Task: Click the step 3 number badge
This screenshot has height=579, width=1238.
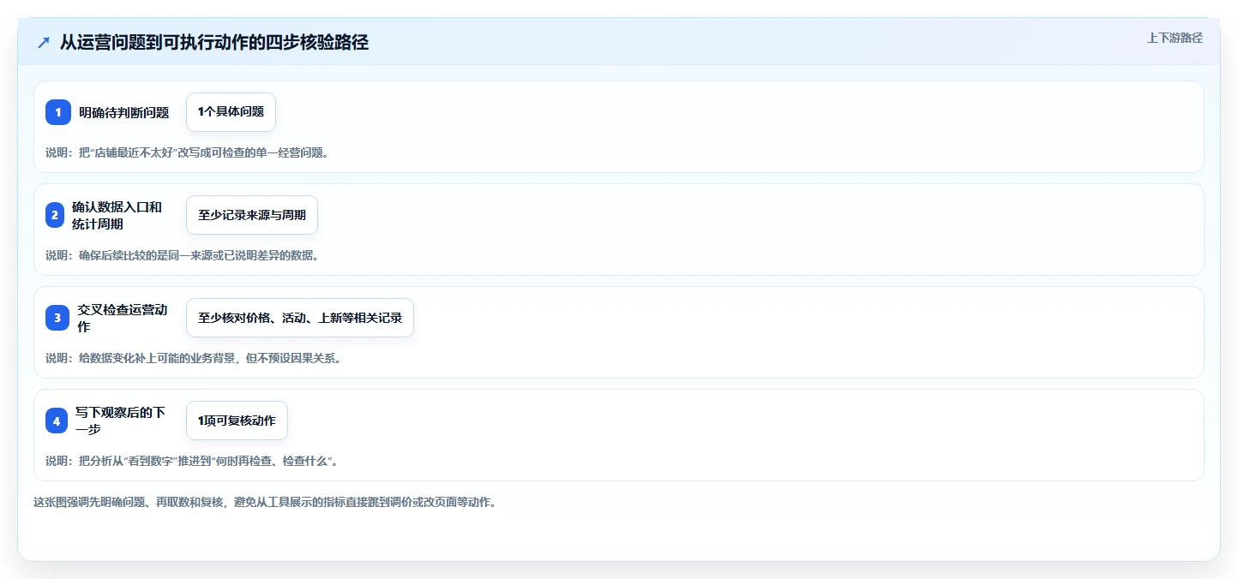Action: pos(57,318)
